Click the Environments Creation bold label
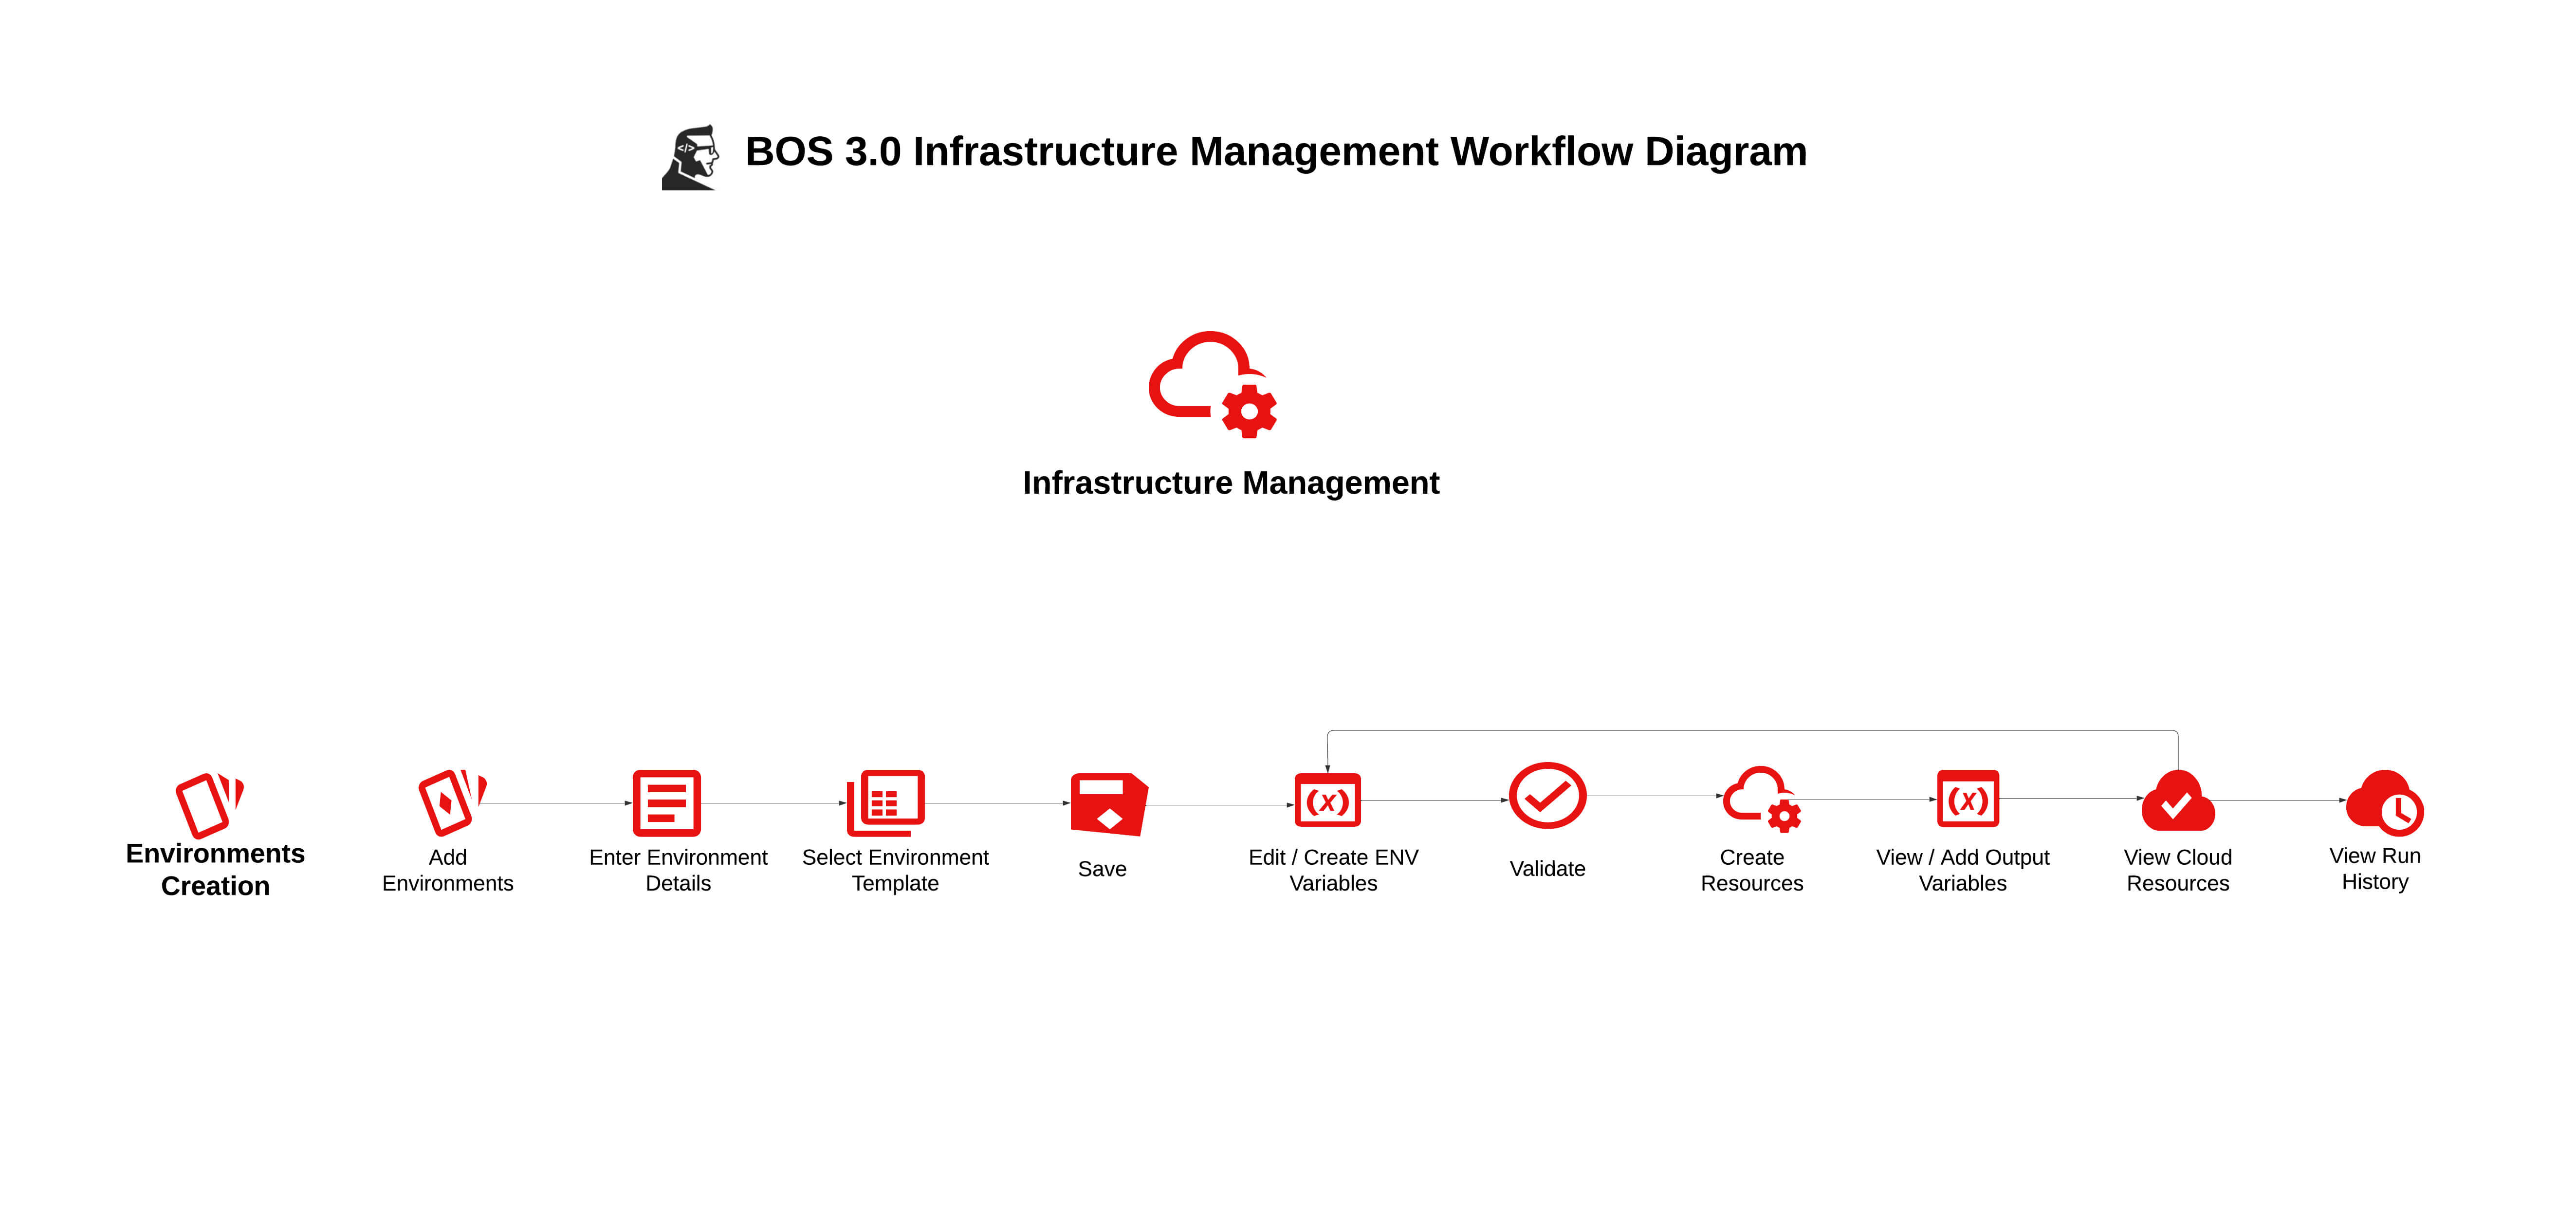This screenshot has height=1210, width=2576. [x=215, y=869]
